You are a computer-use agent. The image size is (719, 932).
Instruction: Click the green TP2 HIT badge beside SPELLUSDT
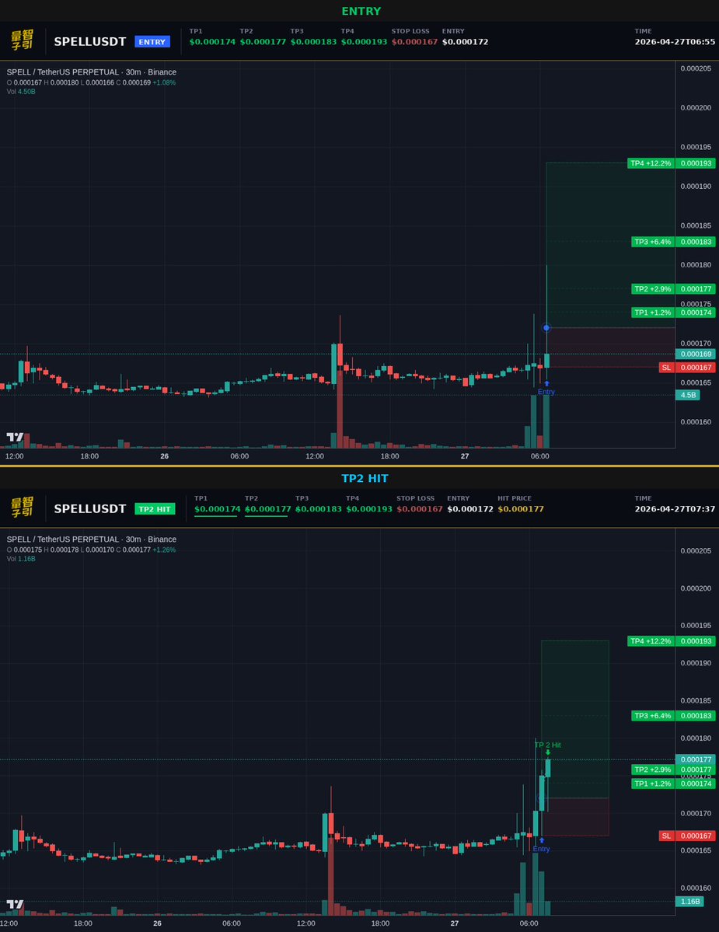[x=154, y=508]
